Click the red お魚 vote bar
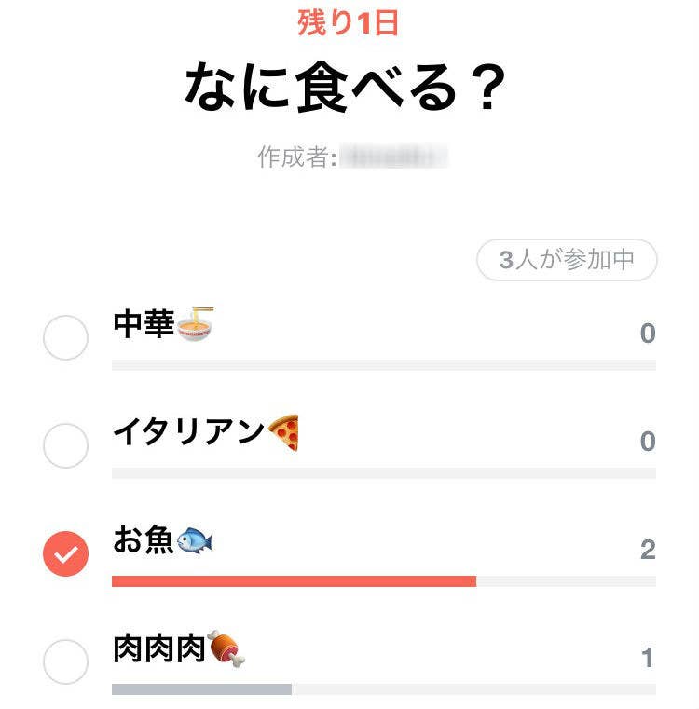Image resolution: width=699 pixels, height=709 pixels. (x=294, y=581)
